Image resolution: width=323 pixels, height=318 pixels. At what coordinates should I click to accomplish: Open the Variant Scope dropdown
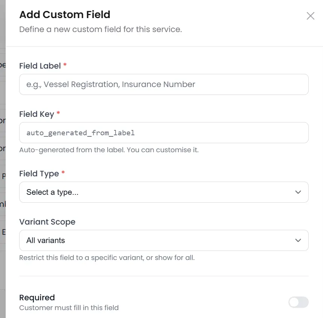[x=163, y=240]
